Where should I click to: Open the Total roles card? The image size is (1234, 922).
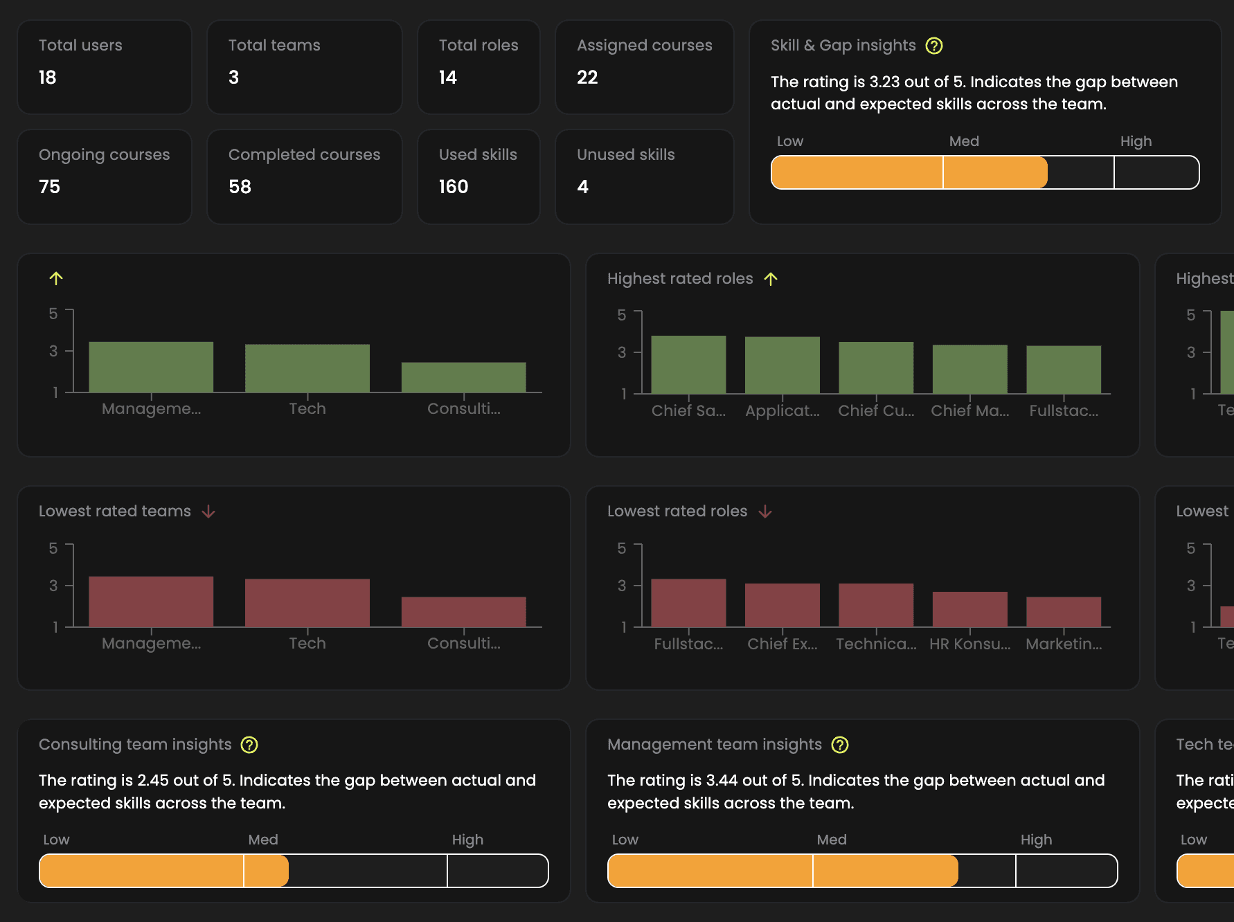pos(479,67)
